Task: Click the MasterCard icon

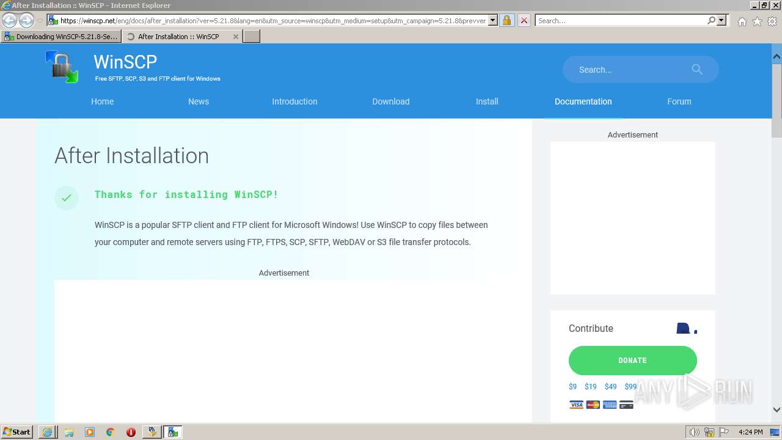Action: coord(593,405)
